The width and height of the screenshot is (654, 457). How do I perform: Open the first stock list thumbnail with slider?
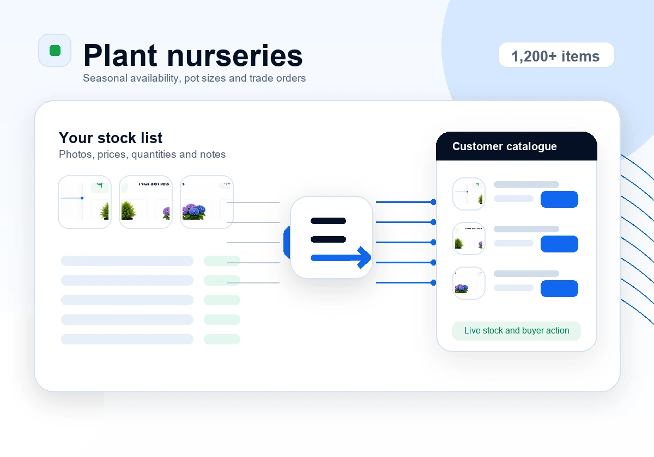click(84, 202)
